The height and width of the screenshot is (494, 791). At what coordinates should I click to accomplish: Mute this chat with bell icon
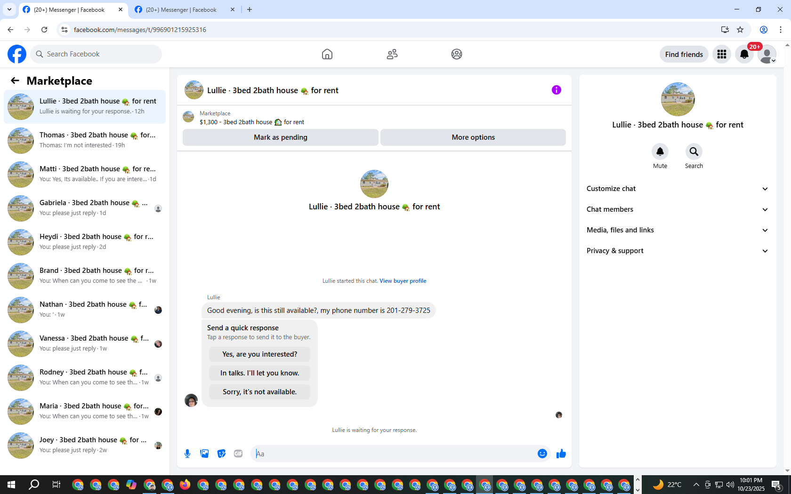[660, 151]
